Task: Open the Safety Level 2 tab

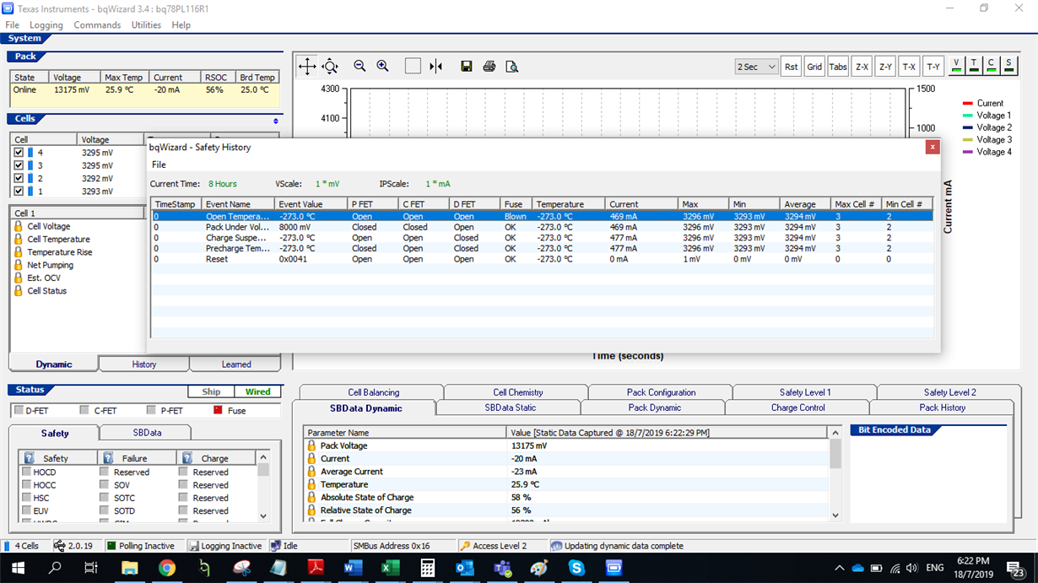Action: tap(949, 392)
